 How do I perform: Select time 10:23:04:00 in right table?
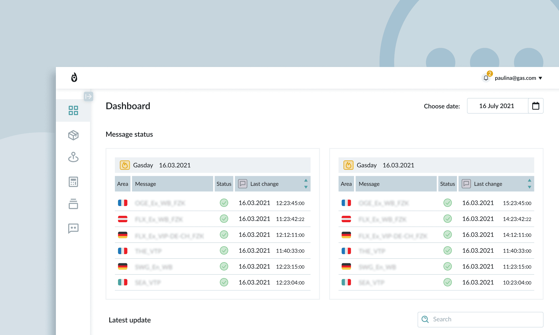(517, 283)
